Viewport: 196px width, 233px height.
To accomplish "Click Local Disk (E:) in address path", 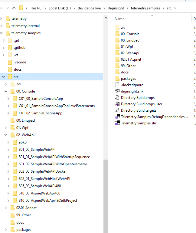I will [60, 8].
